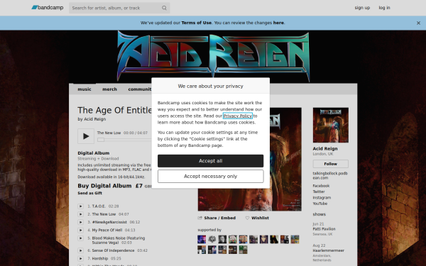
Task: Open the talkingbollock.podbean.com link
Action: [330, 176]
